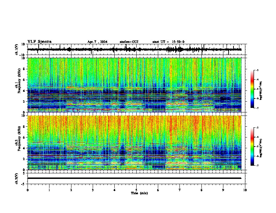
Task: Click time axis tick label "2"
Action: pos(71,190)
